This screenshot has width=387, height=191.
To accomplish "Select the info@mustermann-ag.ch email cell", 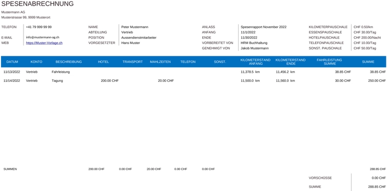I will click(x=43, y=37).
